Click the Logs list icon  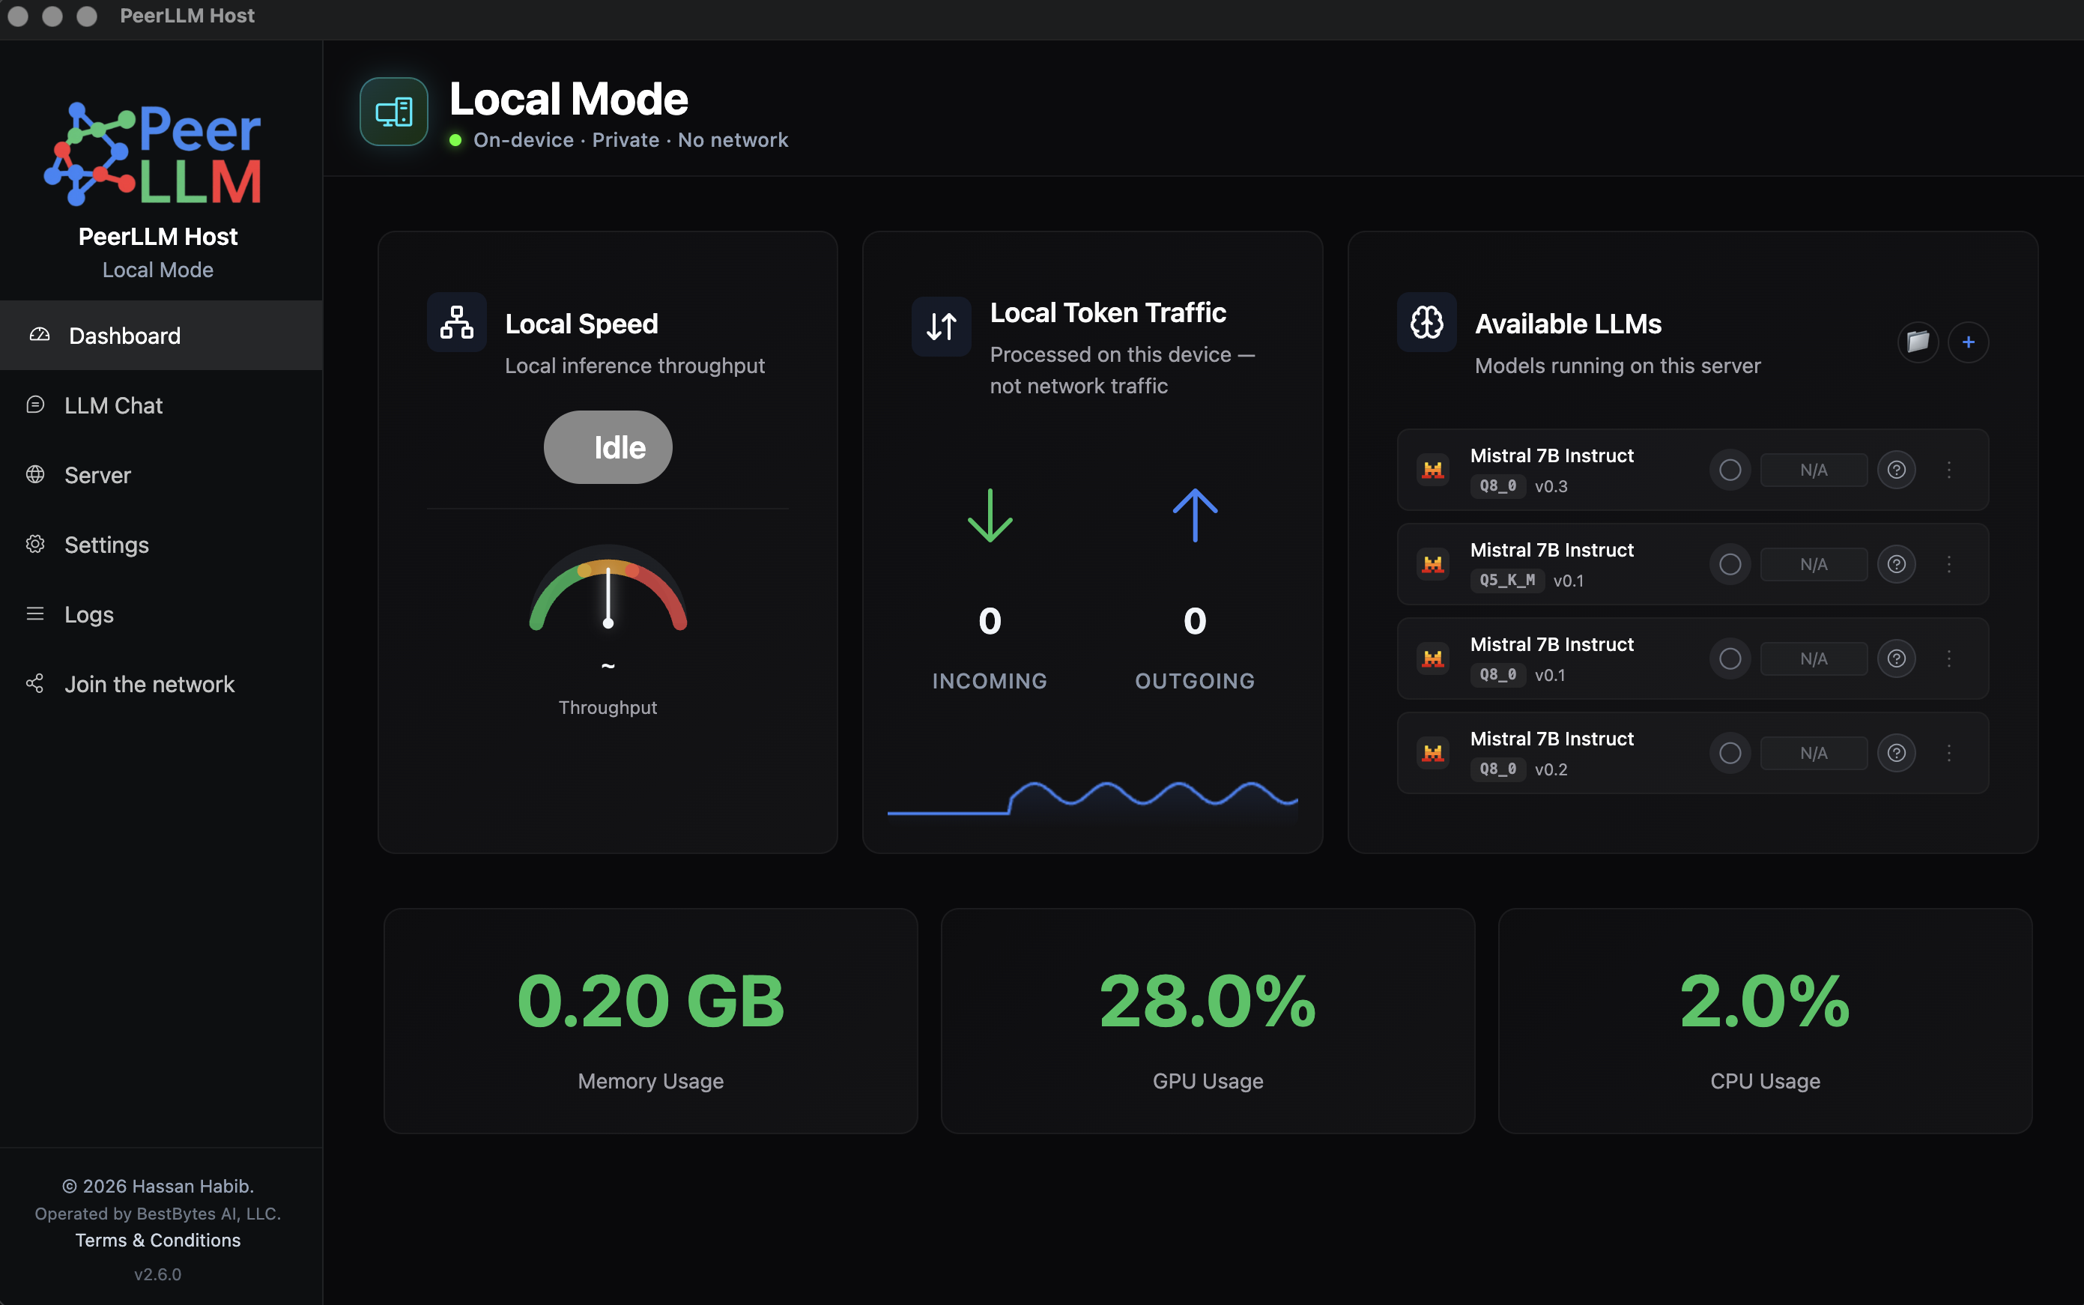pyautogui.click(x=35, y=614)
